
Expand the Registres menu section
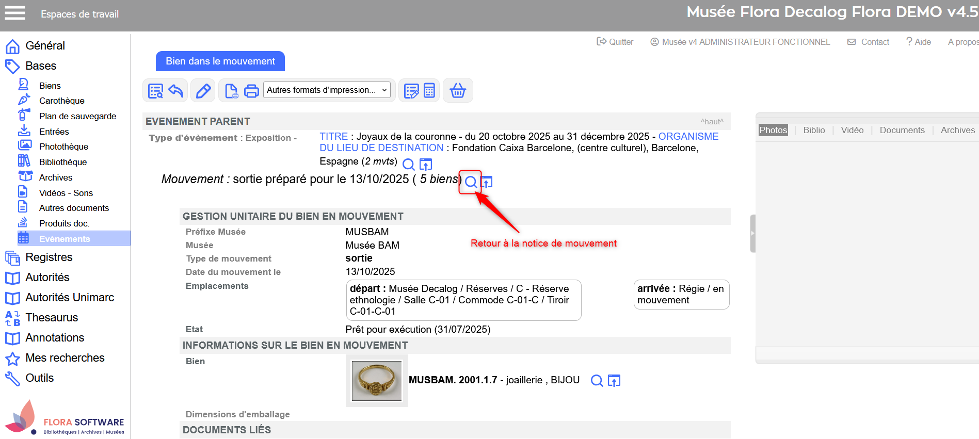[49, 257]
